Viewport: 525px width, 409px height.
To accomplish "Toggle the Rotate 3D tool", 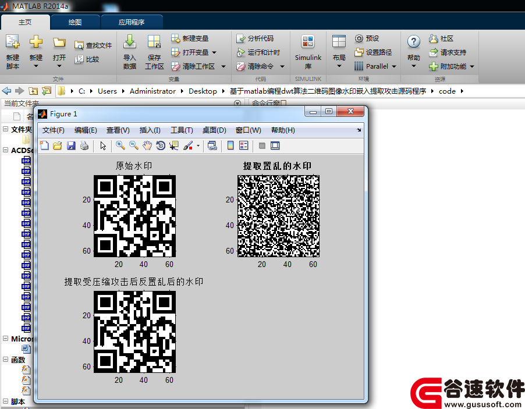I will 161,145.
